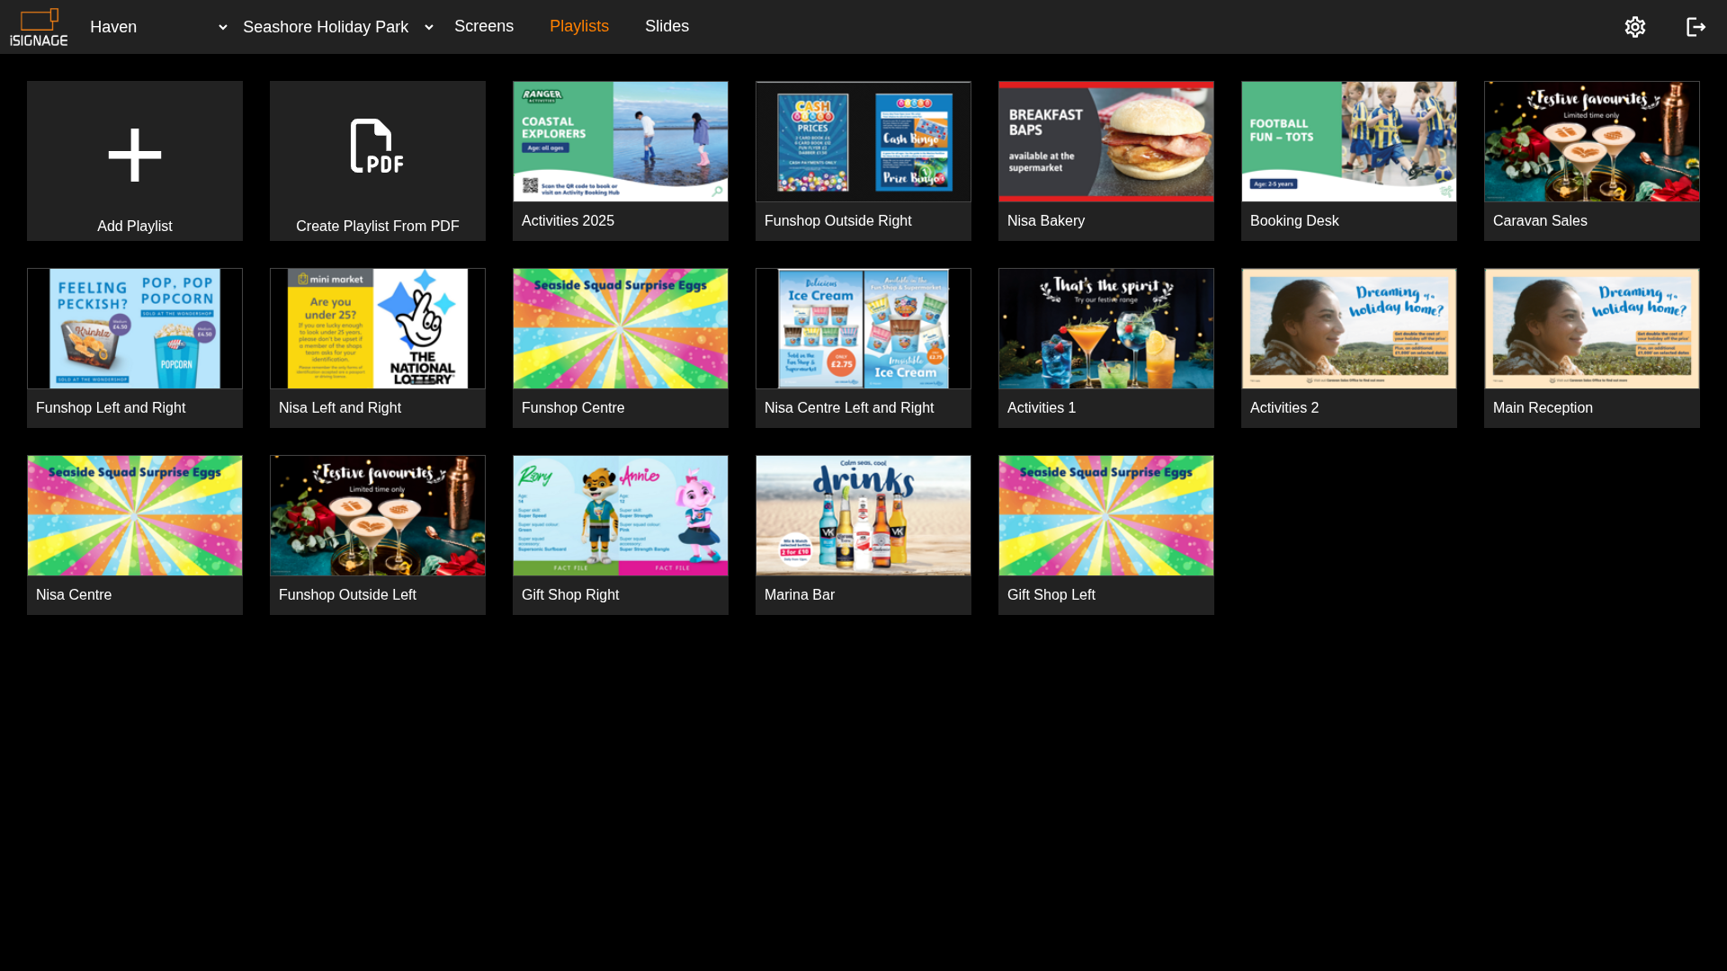The height and width of the screenshot is (971, 1727).
Task: Open the Slides tab
Action: pos(667,26)
